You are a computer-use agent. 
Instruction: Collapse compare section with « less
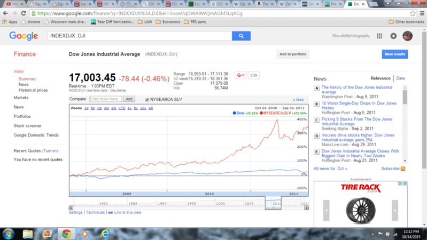point(298,100)
